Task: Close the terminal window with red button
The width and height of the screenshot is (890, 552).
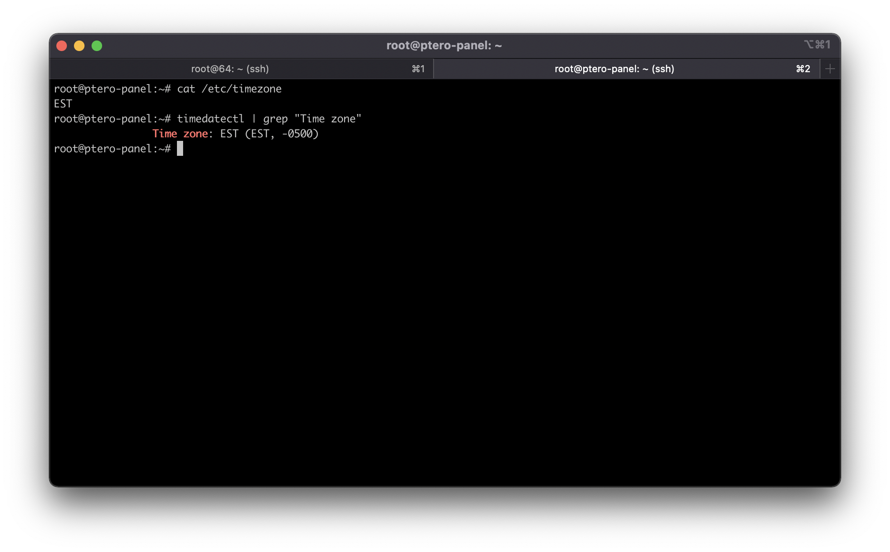Action: [x=62, y=46]
